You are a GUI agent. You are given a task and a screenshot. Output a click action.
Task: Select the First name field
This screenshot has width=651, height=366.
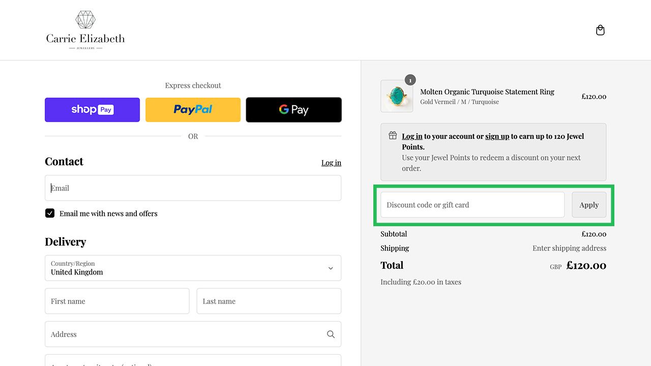117,301
